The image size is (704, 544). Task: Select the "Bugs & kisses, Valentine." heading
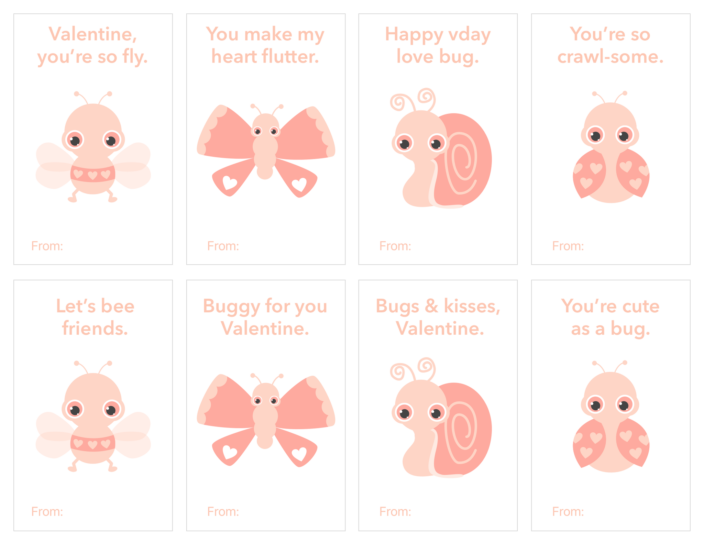(438, 317)
